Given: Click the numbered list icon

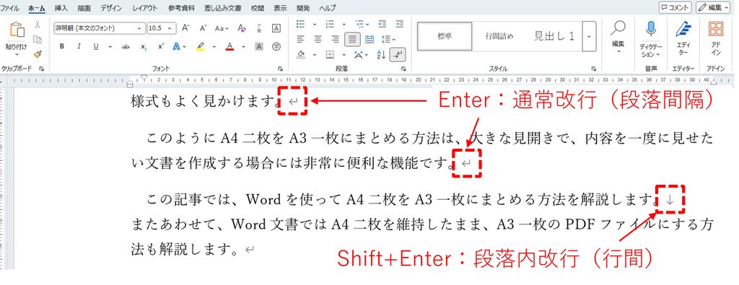Looking at the screenshot, I should pyautogui.click(x=330, y=24).
